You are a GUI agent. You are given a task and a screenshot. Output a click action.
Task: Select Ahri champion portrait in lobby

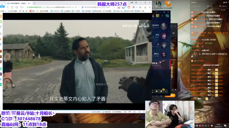(x=164, y=36)
